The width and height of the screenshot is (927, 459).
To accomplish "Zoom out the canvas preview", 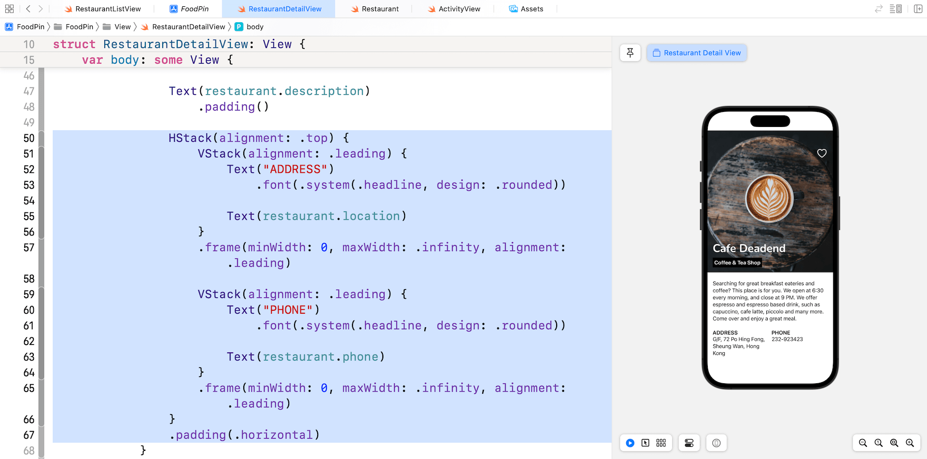I will [863, 443].
